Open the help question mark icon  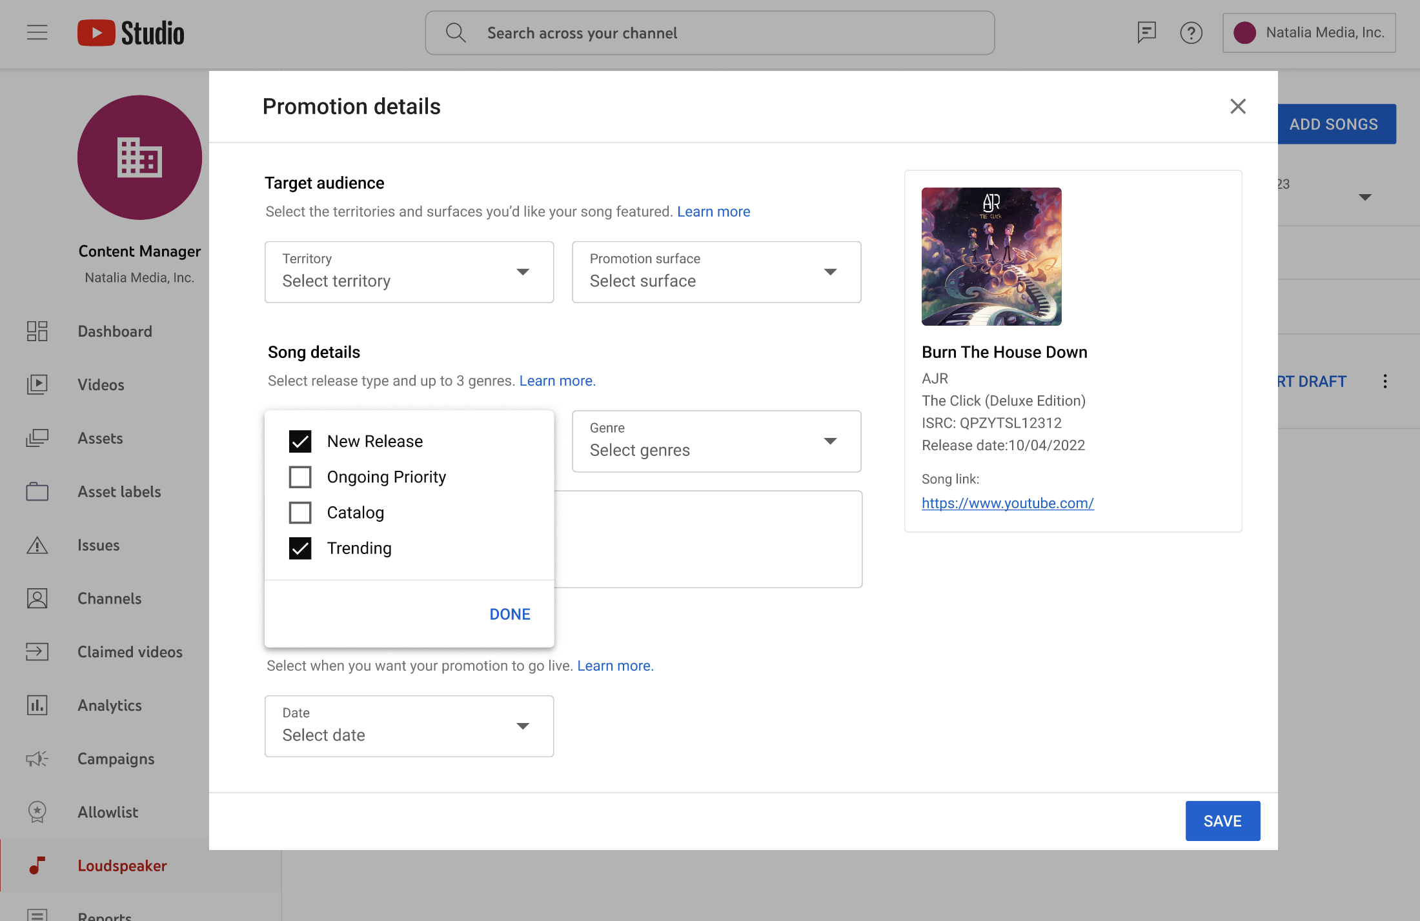click(x=1191, y=32)
